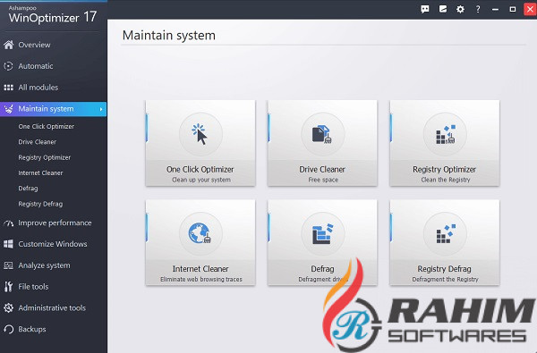Select Internet Cleaner in sidebar submenu
Screen dimensions: 537x353
pos(40,173)
